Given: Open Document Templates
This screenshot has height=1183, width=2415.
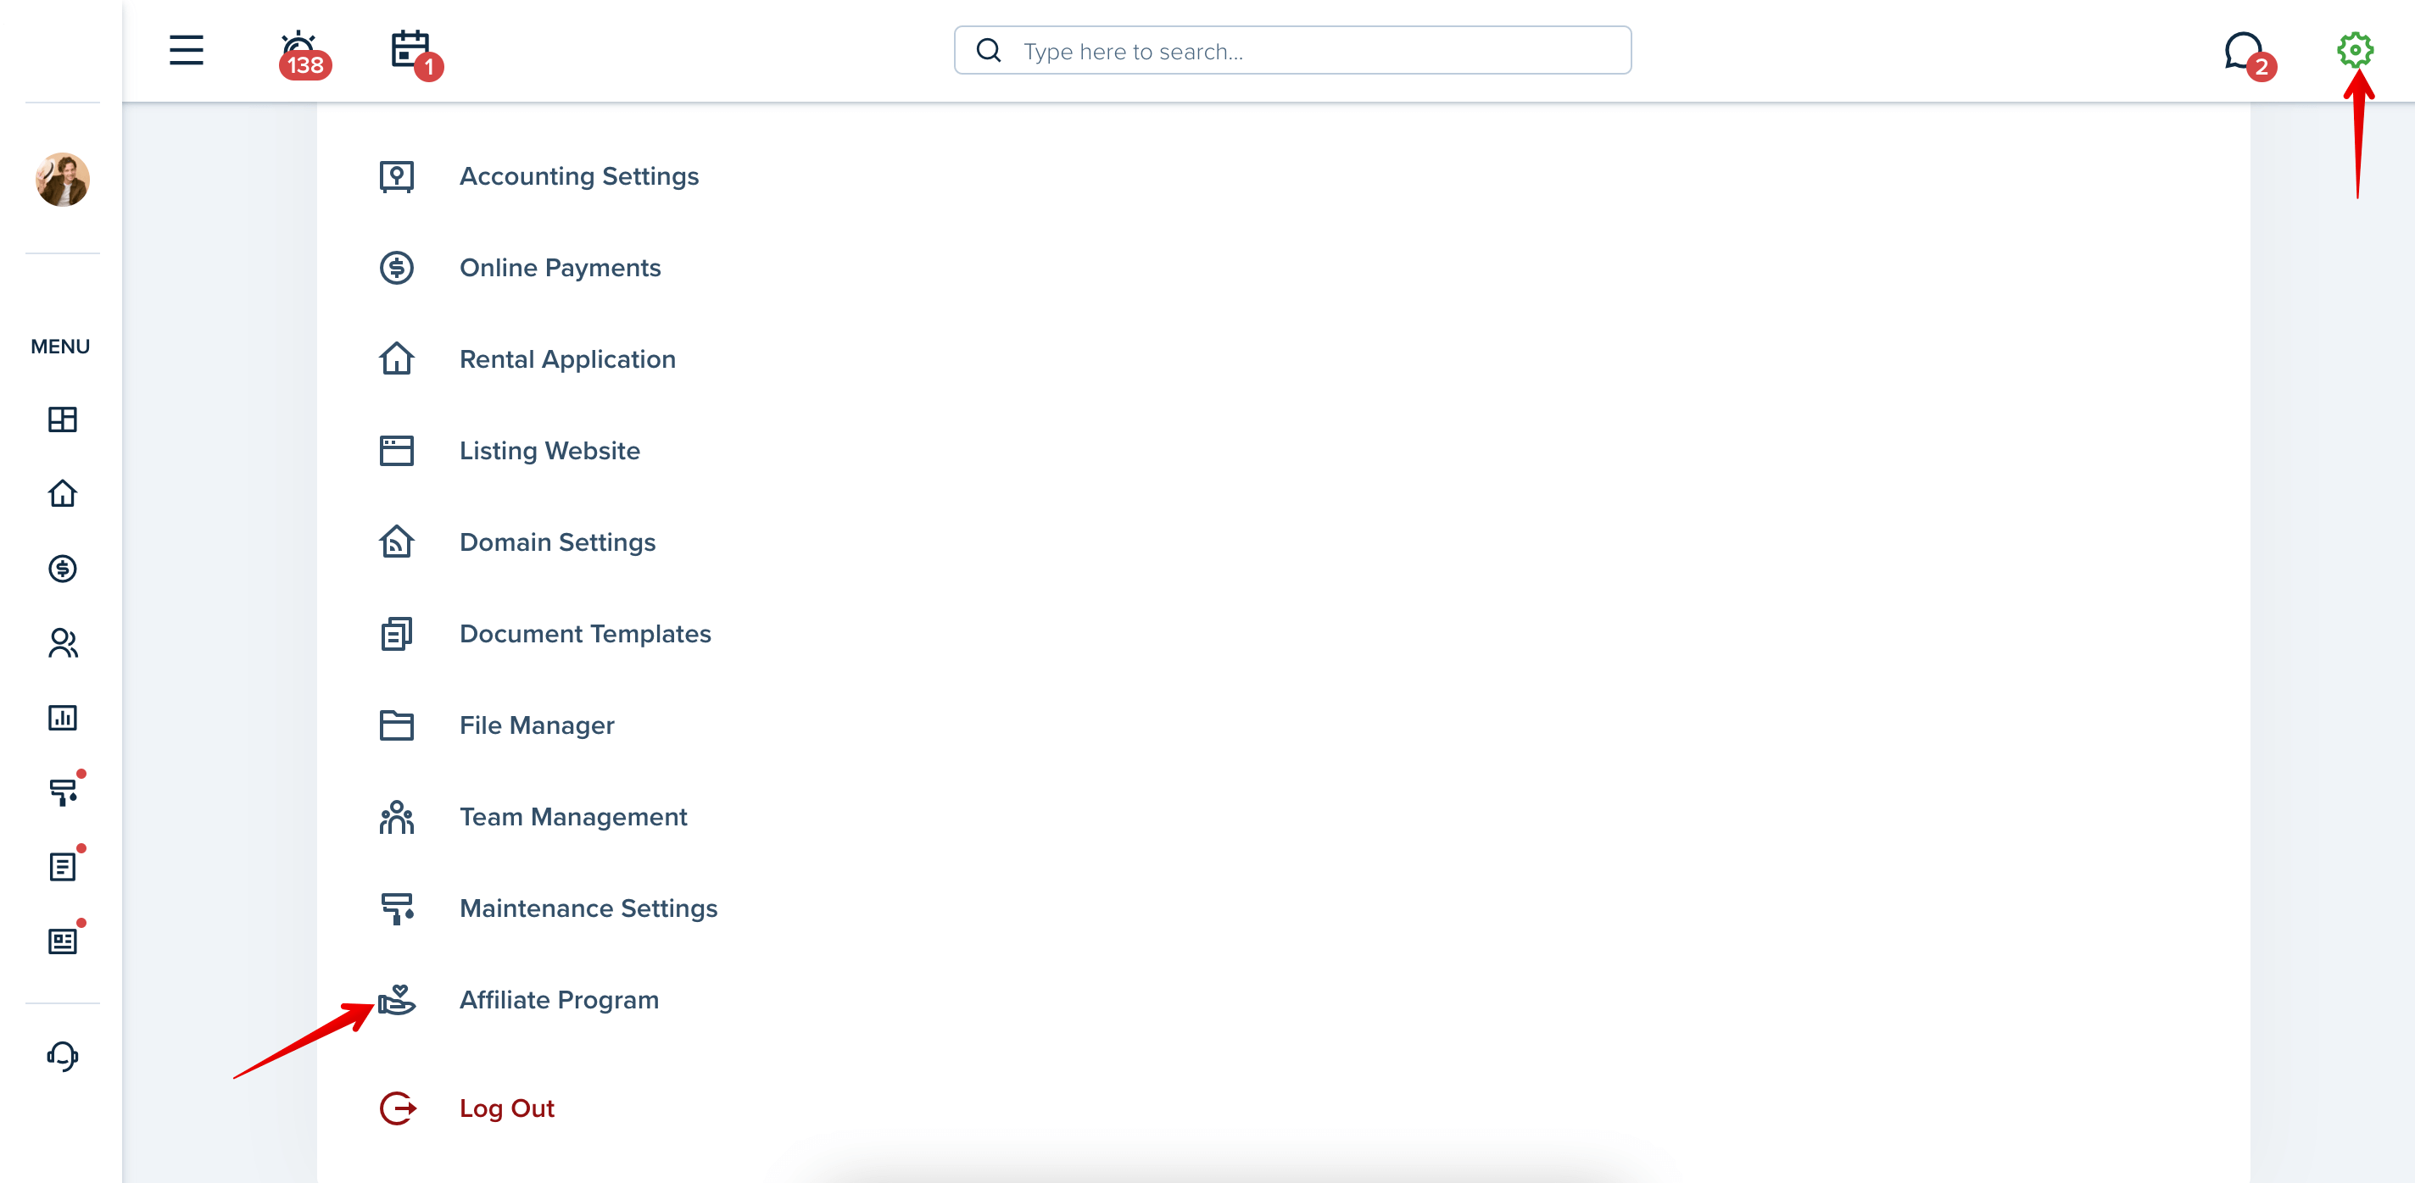Looking at the screenshot, I should point(585,634).
